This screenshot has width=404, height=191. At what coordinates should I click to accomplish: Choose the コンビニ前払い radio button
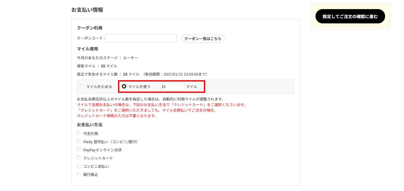point(79,166)
